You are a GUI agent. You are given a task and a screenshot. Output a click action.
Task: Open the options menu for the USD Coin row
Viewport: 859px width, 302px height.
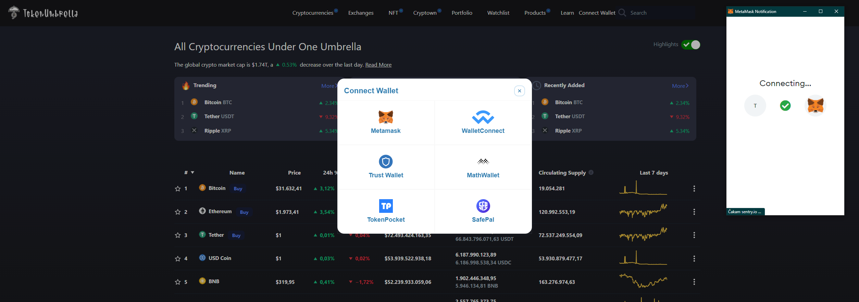(x=694, y=259)
